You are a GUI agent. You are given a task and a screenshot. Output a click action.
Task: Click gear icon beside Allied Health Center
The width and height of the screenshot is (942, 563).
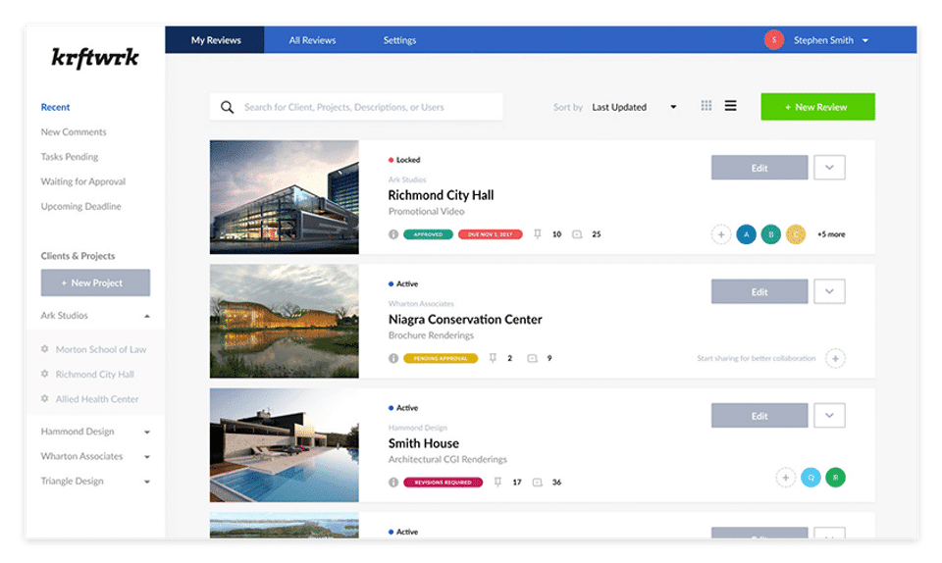pos(44,398)
